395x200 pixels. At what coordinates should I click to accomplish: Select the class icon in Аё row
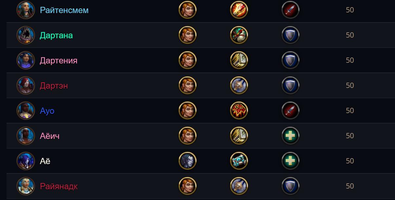pyautogui.click(x=239, y=161)
